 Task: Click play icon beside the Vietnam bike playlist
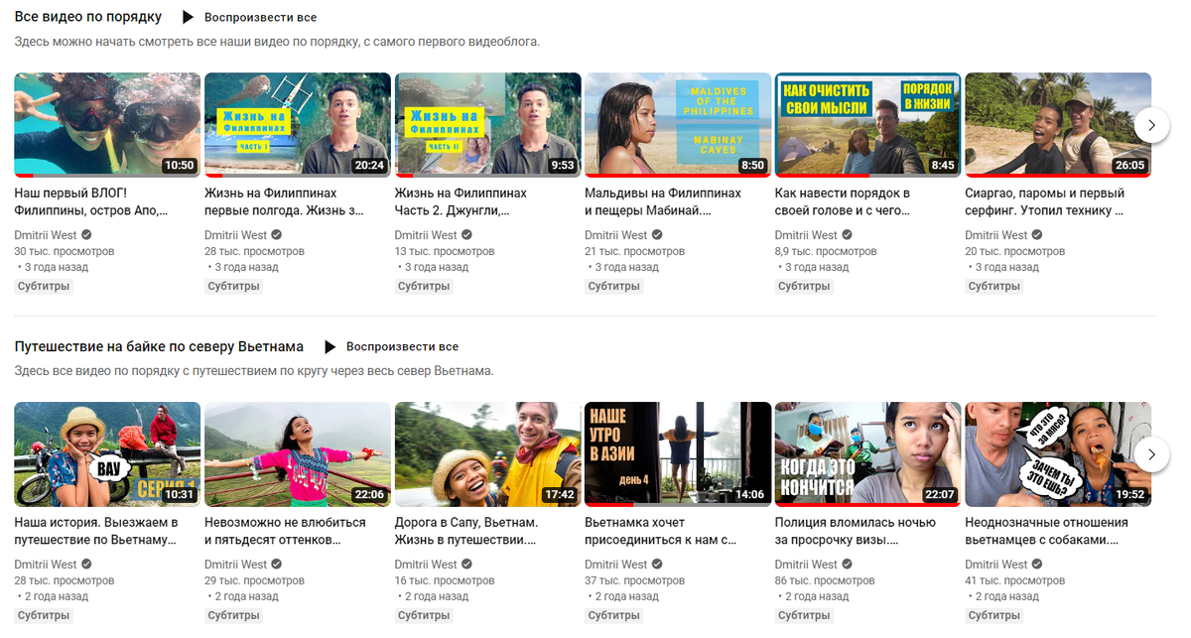[x=329, y=346]
